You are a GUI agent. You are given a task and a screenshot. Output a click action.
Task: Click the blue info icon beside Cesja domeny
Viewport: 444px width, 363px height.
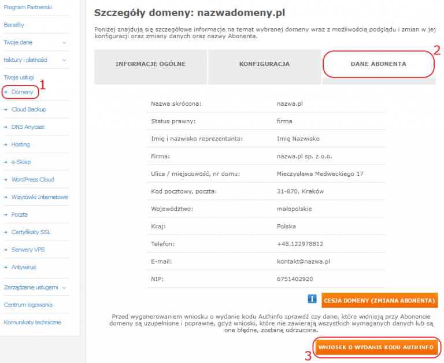click(x=312, y=299)
